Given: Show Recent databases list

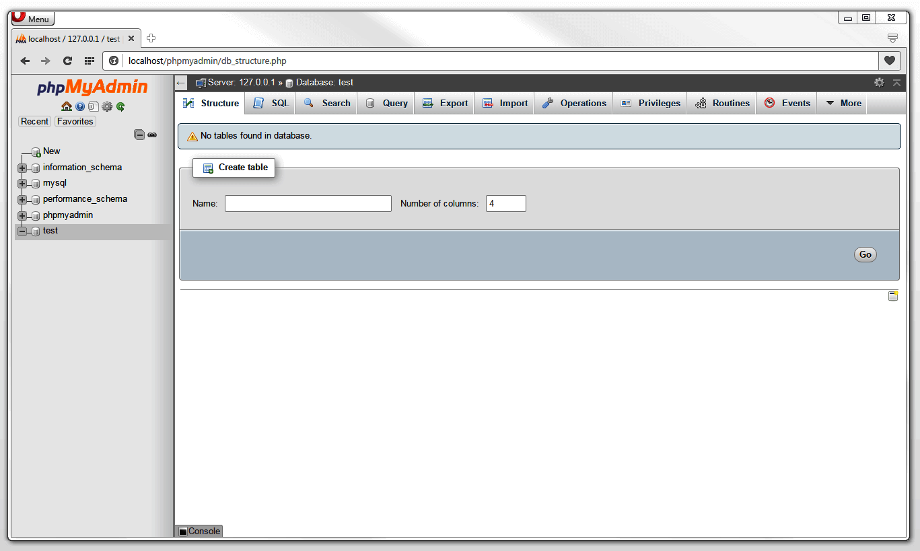Looking at the screenshot, I should pos(34,121).
